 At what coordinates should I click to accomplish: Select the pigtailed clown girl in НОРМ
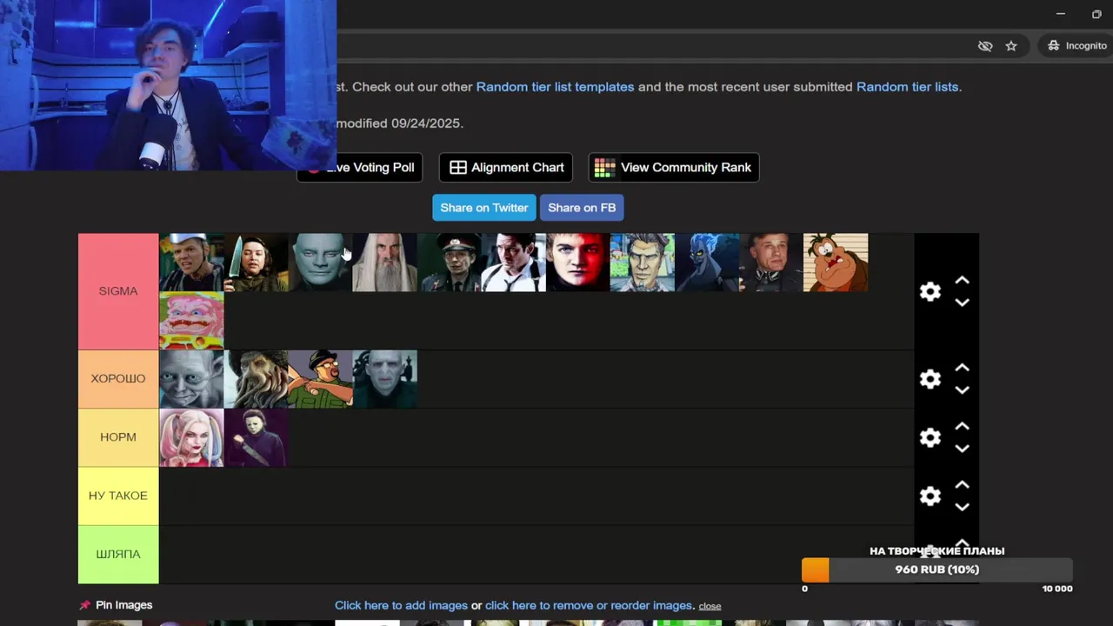(191, 437)
